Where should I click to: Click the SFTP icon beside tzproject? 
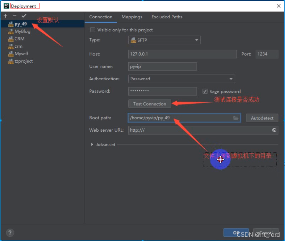coord(11,61)
